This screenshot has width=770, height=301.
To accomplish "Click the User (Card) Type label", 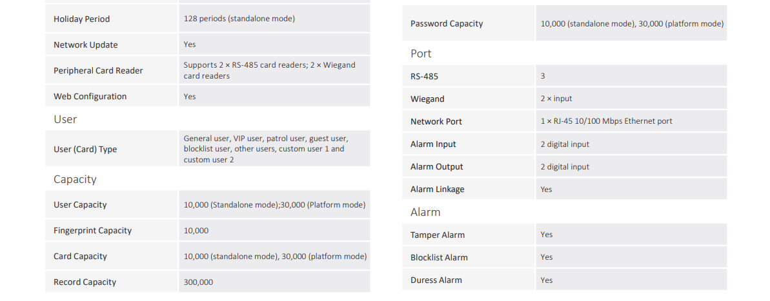I will click(x=85, y=149).
